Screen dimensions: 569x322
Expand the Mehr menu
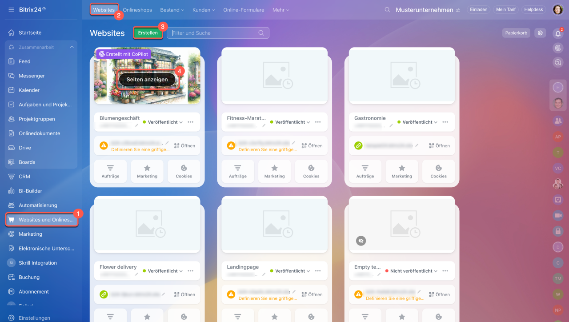280,10
